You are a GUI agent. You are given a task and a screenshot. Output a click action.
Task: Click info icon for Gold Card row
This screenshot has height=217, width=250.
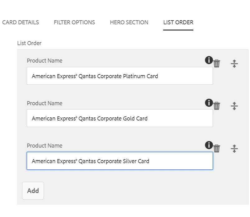[x=209, y=102]
